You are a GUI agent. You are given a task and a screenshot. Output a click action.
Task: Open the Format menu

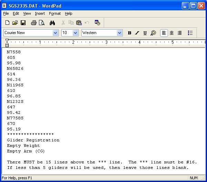(55, 13)
